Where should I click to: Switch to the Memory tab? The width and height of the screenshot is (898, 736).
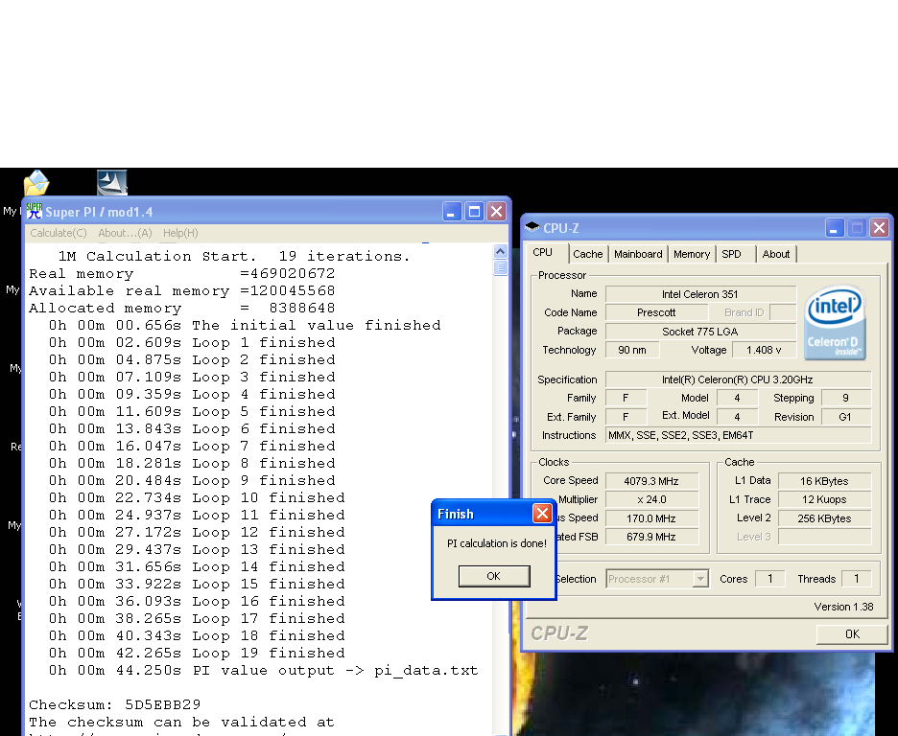692,254
